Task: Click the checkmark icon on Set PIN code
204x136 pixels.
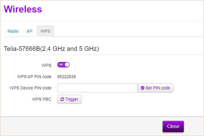Action: (142, 88)
